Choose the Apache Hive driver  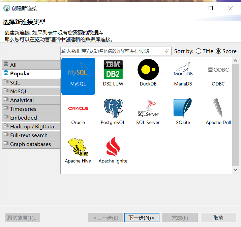pos(78,150)
